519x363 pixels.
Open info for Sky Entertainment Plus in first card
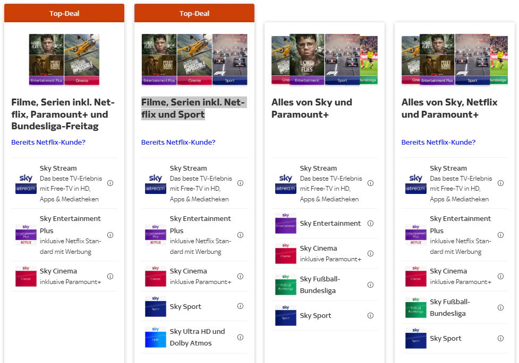point(110,235)
